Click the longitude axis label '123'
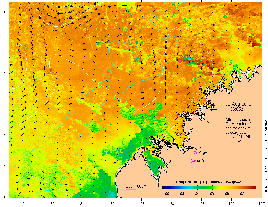 pos(141,204)
